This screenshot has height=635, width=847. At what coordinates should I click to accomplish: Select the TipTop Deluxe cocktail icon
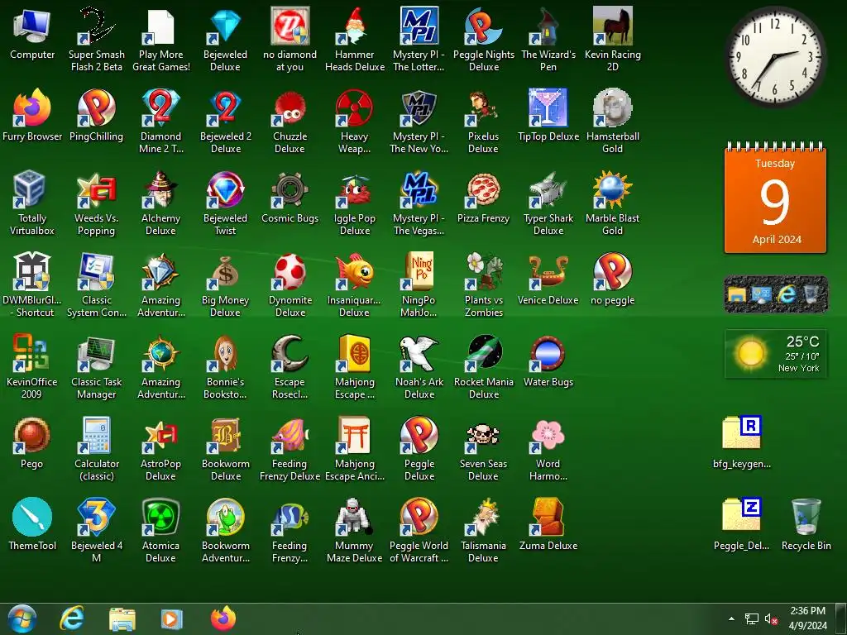click(x=548, y=108)
